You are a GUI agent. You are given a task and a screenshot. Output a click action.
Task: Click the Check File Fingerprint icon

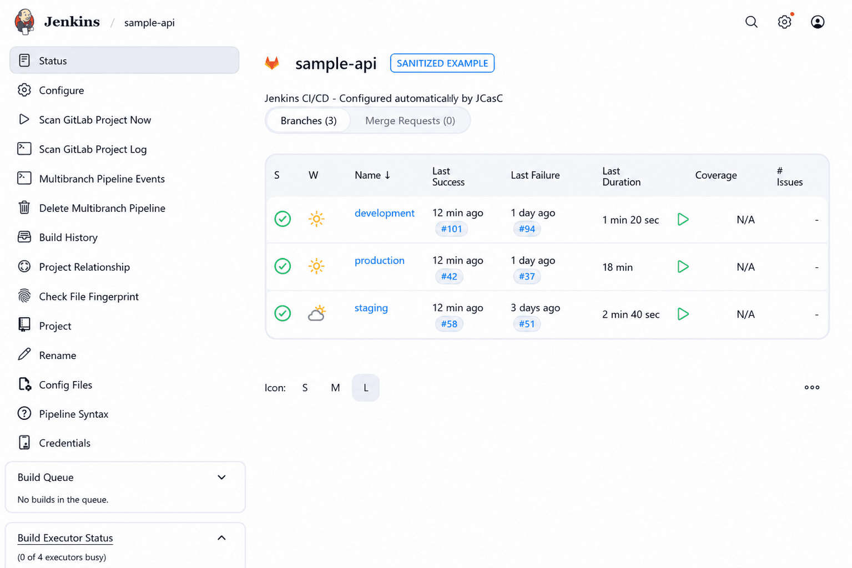tap(24, 296)
